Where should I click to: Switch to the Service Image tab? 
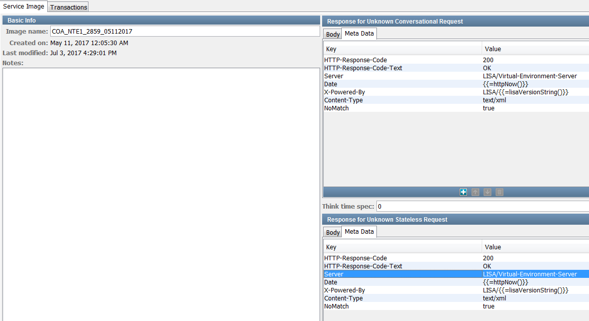point(24,7)
